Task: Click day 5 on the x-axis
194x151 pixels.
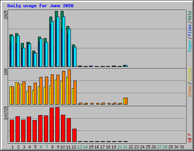Action: tap(35, 147)
